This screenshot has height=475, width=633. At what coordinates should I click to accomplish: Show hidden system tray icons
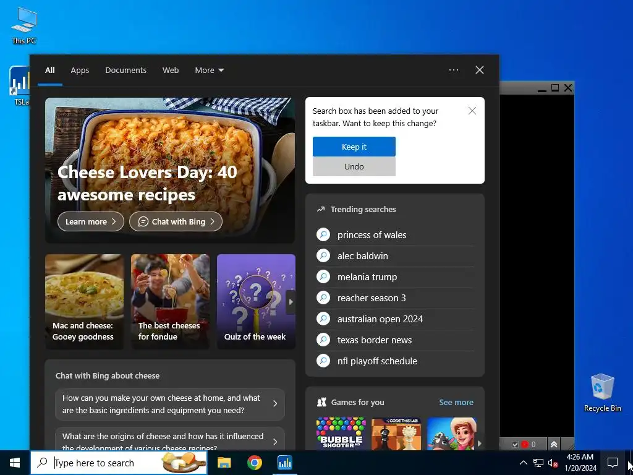523,463
